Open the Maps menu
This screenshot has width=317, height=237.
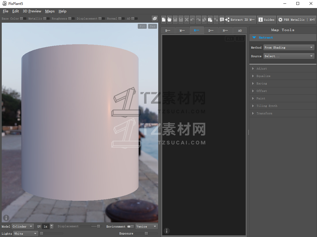[x=50, y=11]
